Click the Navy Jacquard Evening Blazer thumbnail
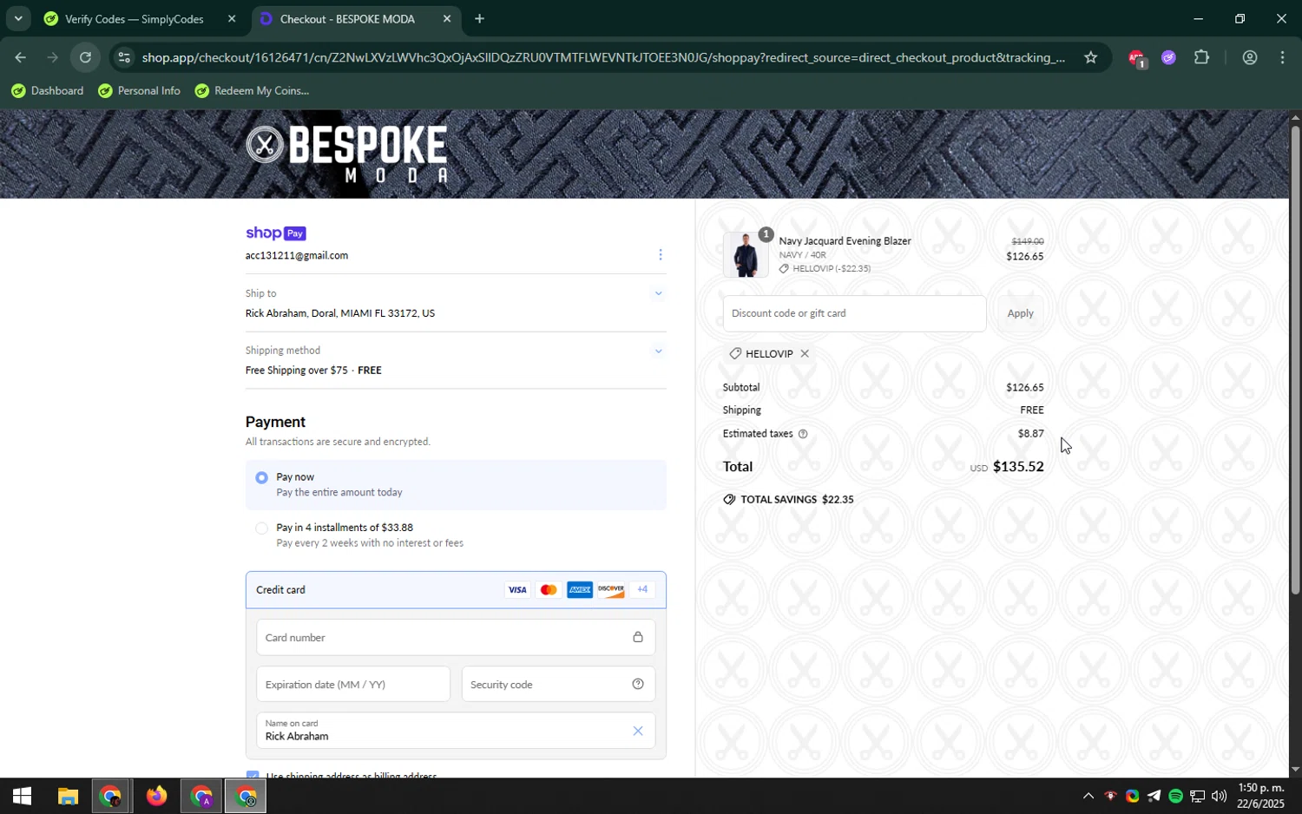Image resolution: width=1302 pixels, height=814 pixels. click(x=746, y=254)
